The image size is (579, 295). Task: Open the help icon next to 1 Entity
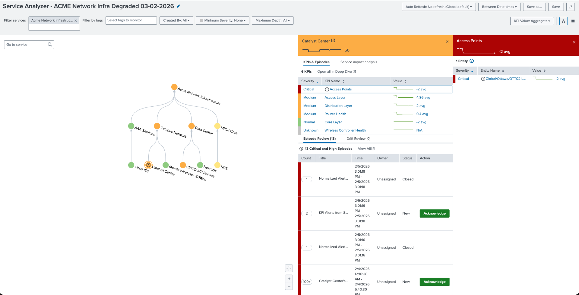point(472,61)
